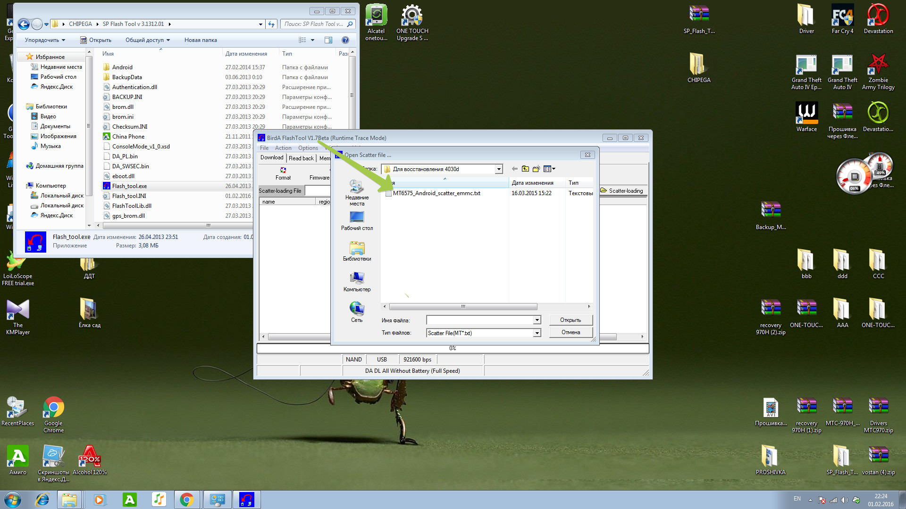Click the create new folder icon
The height and width of the screenshot is (509, 906).
536,169
